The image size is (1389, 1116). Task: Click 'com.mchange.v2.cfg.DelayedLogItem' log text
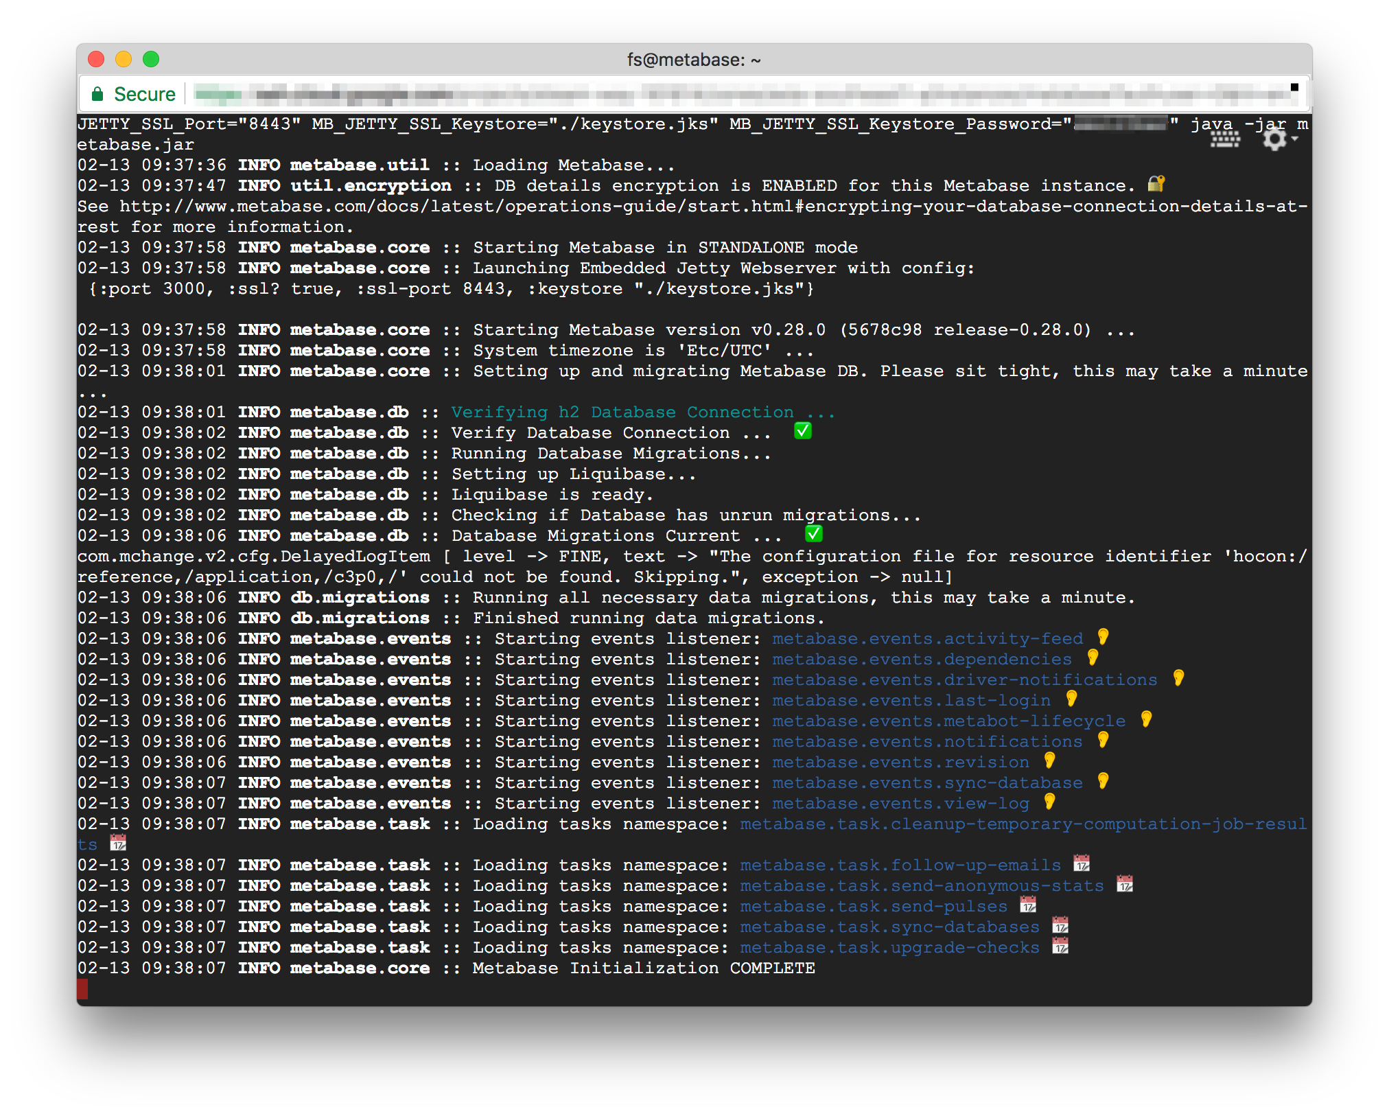pos(254,557)
